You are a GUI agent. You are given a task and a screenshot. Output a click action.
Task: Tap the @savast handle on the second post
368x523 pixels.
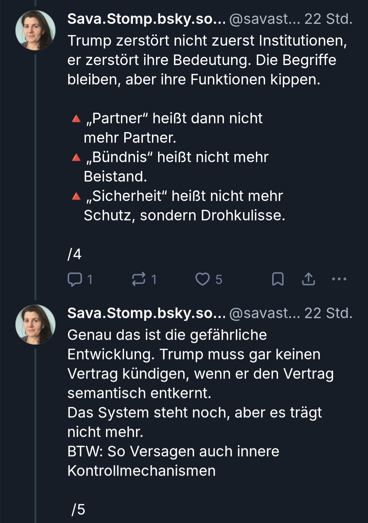(264, 313)
